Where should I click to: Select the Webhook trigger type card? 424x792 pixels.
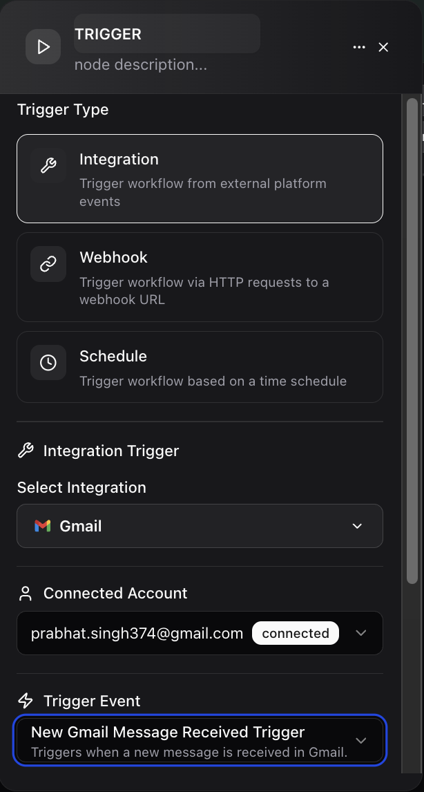[x=200, y=276]
